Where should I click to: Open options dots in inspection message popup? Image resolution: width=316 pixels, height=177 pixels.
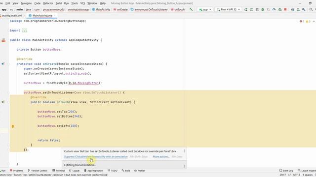click(x=184, y=151)
